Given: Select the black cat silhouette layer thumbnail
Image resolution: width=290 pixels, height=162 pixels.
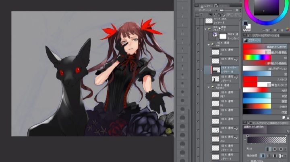Looking at the screenshot, I should click(215, 79).
